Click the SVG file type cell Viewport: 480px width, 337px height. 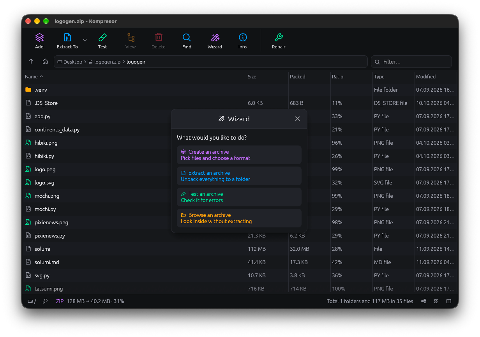pos(383,183)
